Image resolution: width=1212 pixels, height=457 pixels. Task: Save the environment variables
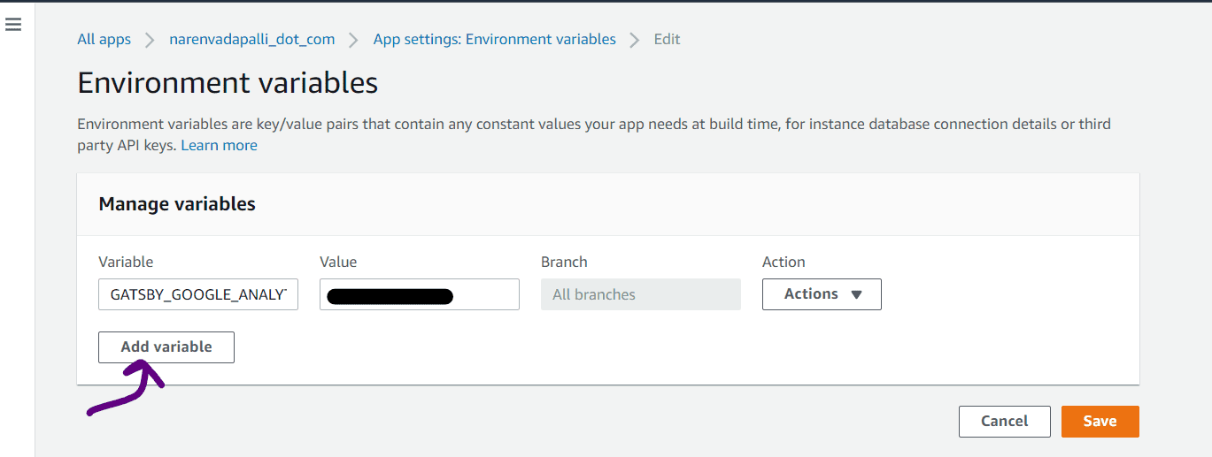click(x=1100, y=422)
